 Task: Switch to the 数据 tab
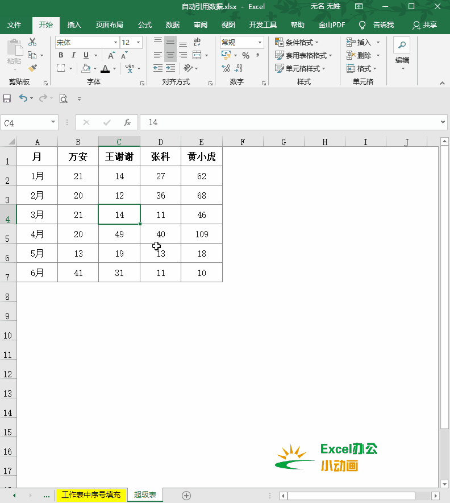(173, 25)
